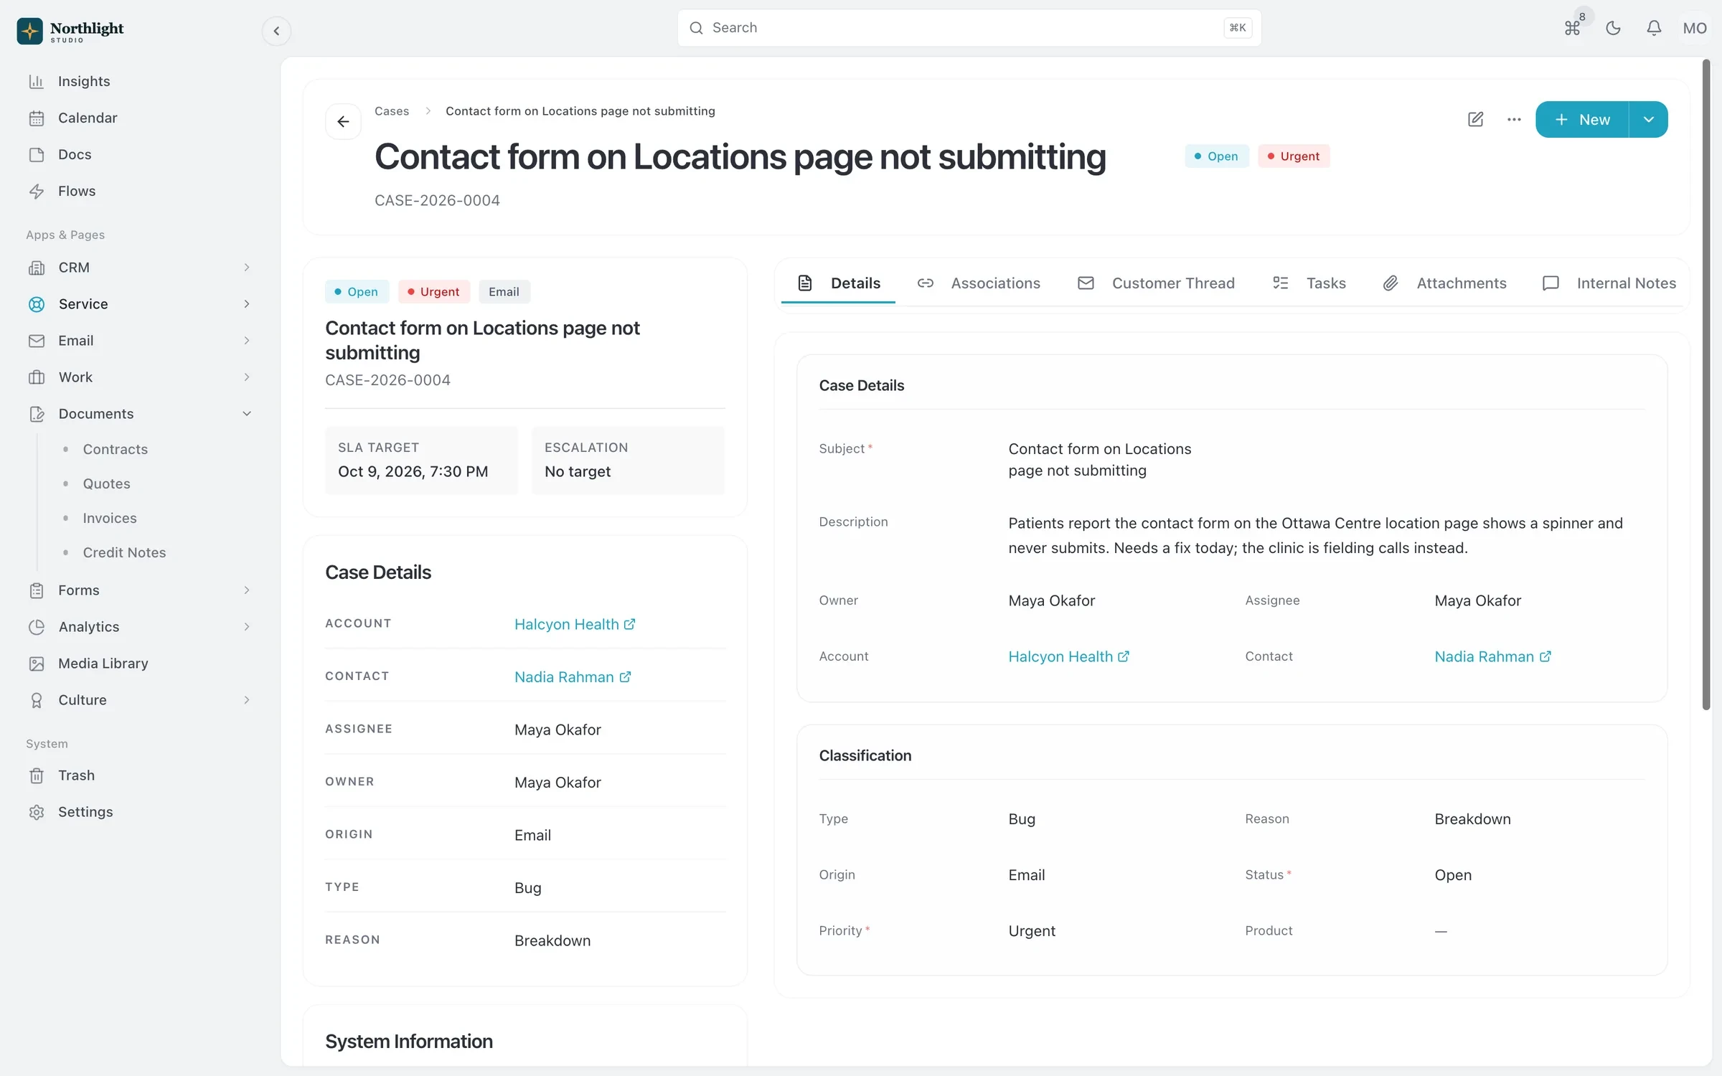1722x1076 pixels.
Task: Switch to the Tasks tab
Action: click(1309, 283)
